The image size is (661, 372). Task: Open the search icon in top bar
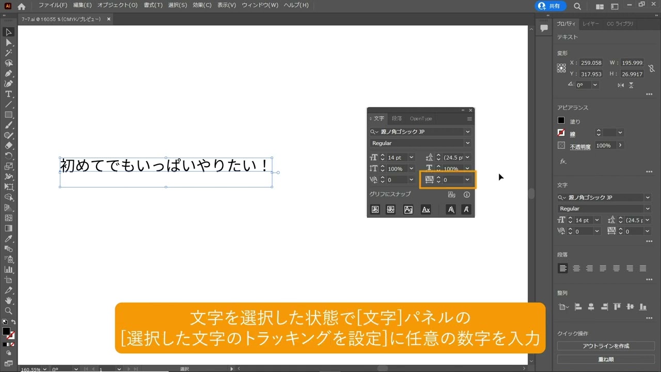577,7
